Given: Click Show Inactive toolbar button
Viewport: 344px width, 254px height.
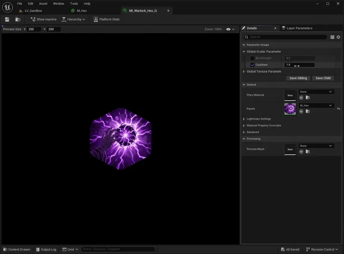Looking at the screenshot, I should click(44, 19).
